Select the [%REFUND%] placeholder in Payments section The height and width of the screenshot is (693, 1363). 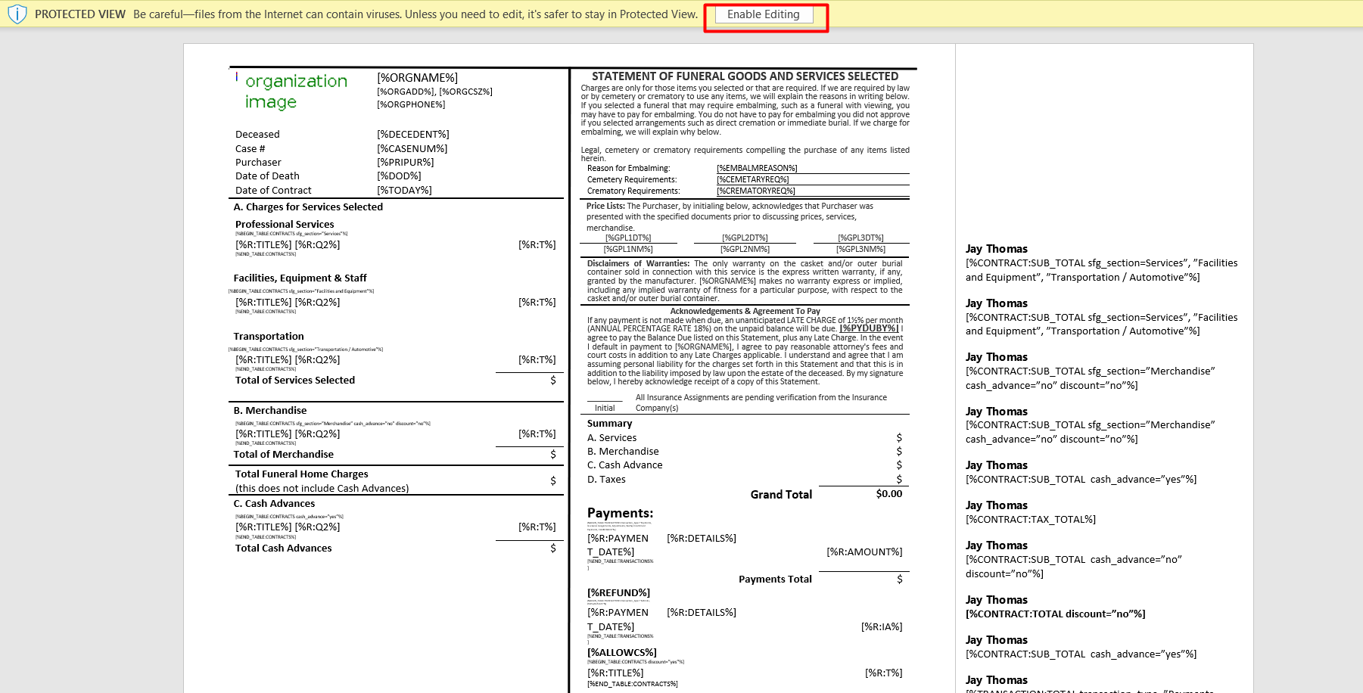[618, 592]
